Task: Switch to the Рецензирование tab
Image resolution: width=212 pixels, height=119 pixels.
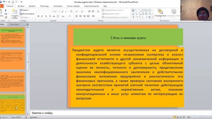Action: [x=91, y=6]
